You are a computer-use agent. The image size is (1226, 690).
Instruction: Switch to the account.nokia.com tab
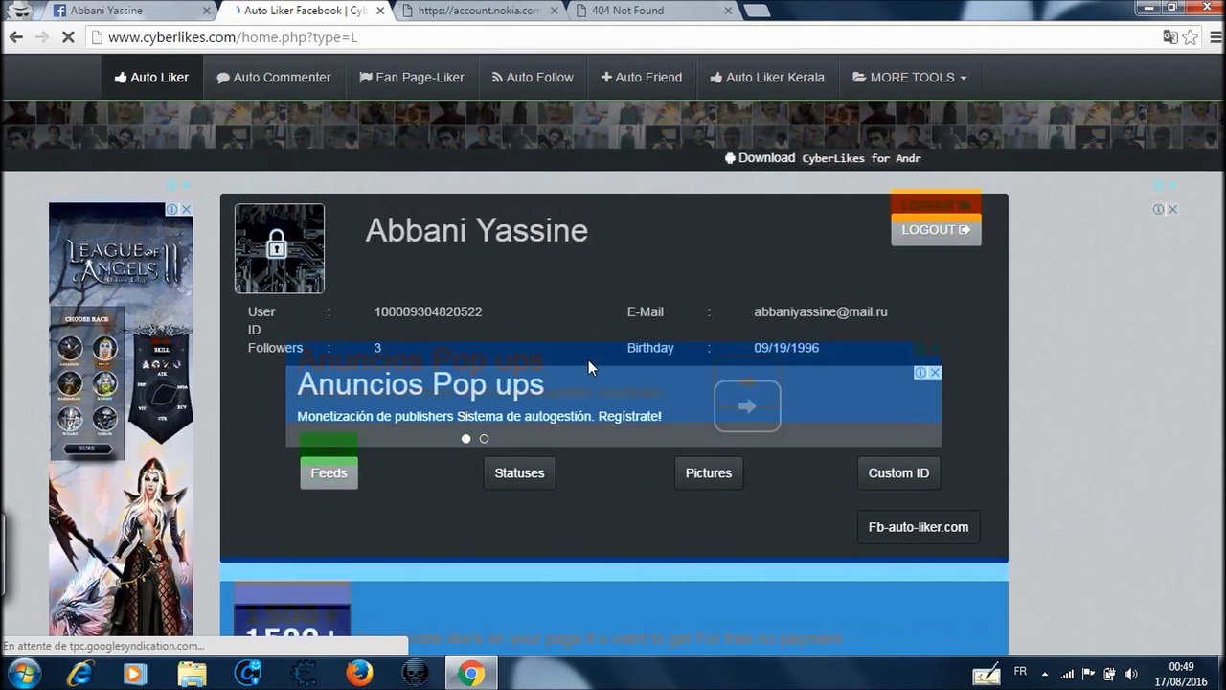tap(479, 11)
